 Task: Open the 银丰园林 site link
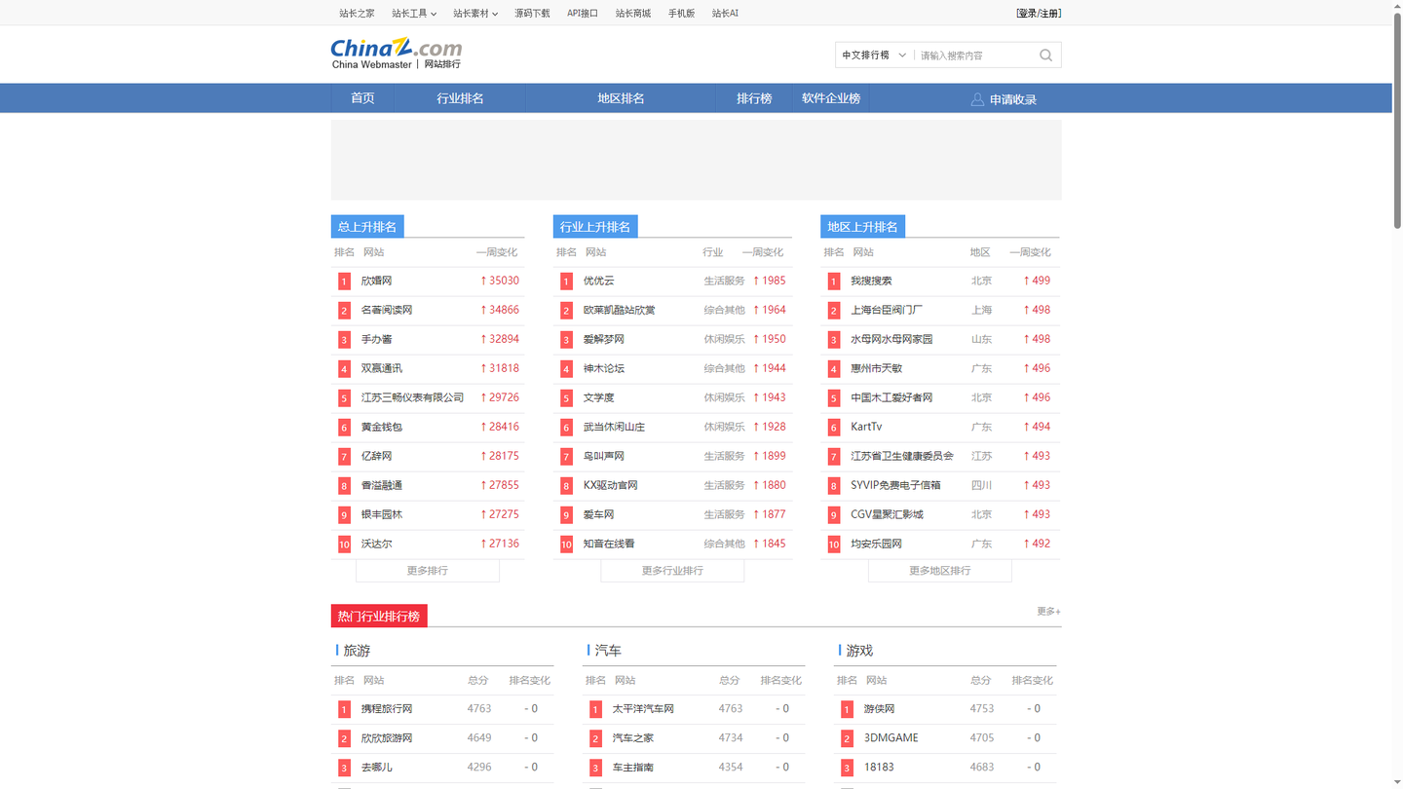tap(382, 514)
